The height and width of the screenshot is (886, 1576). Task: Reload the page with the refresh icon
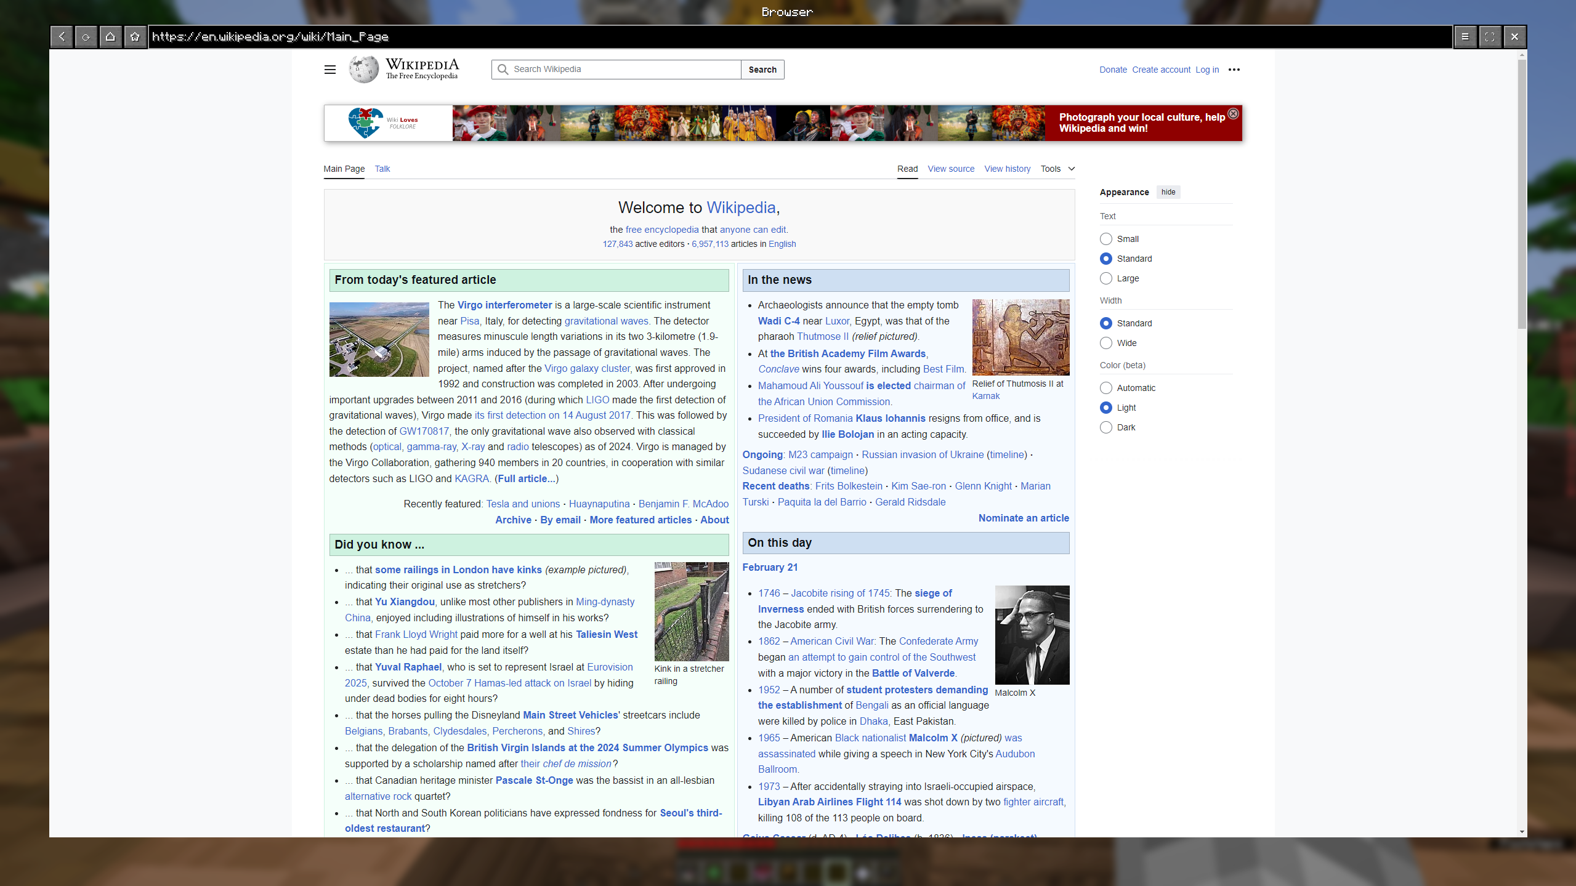click(x=86, y=37)
